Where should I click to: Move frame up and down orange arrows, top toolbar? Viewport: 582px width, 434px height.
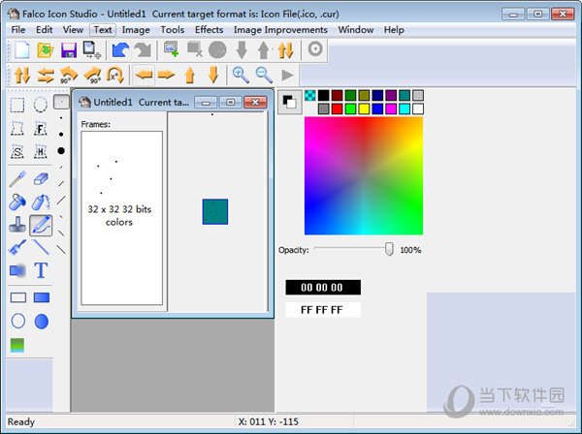[x=286, y=50]
